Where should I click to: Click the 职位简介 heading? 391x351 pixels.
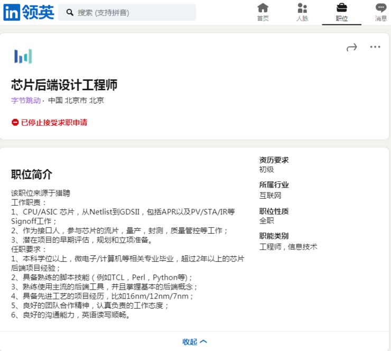click(x=32, y=174)
